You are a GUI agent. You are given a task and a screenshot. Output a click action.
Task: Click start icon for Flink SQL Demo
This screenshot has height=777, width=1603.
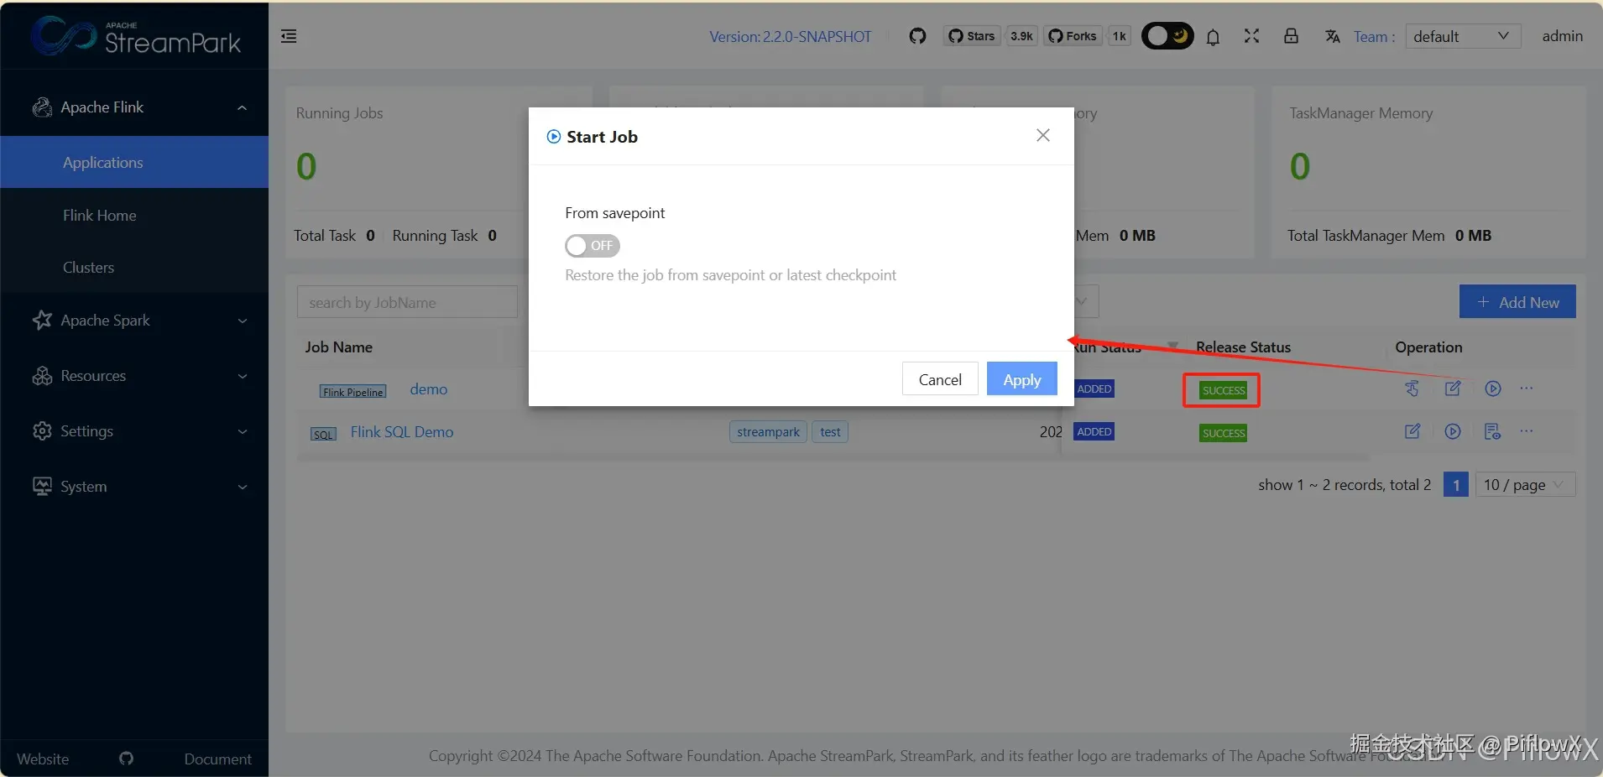tap(1453, 431)
